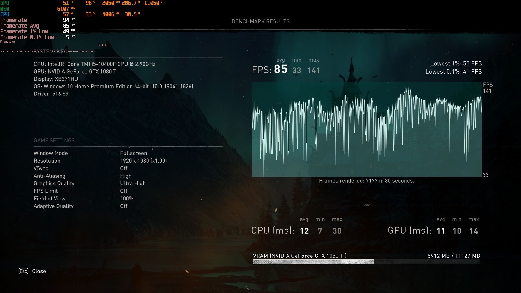Click the Adaptive Quality label
The width and height of the screenshot is (521, 293).
pyautogui.click(x=53, y=206)
